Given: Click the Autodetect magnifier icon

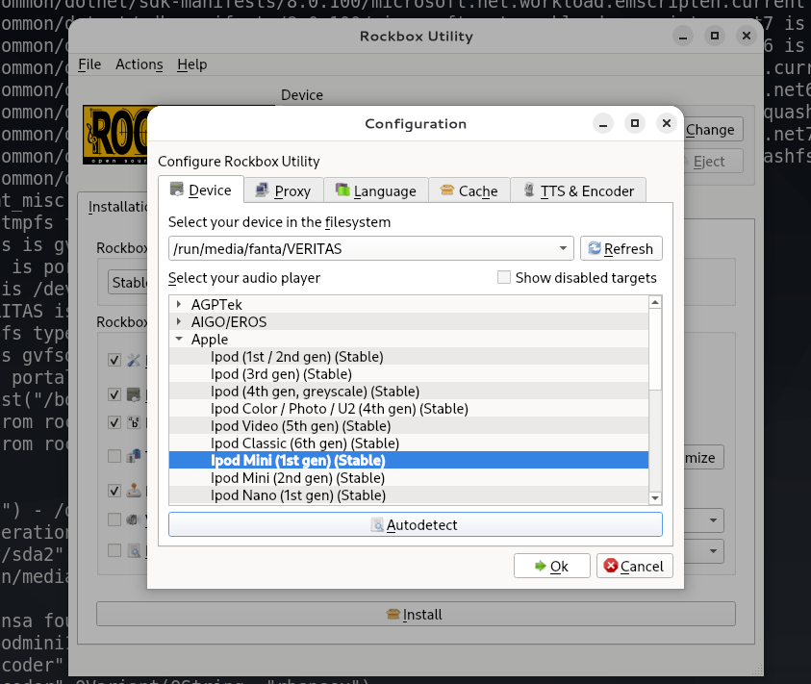Looking at the screenshot, I should coord(377,525).
